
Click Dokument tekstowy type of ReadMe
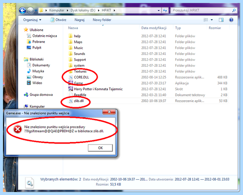(x=190, y=95)
